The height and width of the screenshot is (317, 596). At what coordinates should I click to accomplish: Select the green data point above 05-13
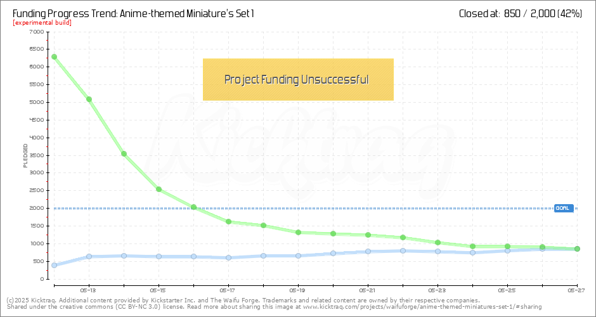(89, 99)
